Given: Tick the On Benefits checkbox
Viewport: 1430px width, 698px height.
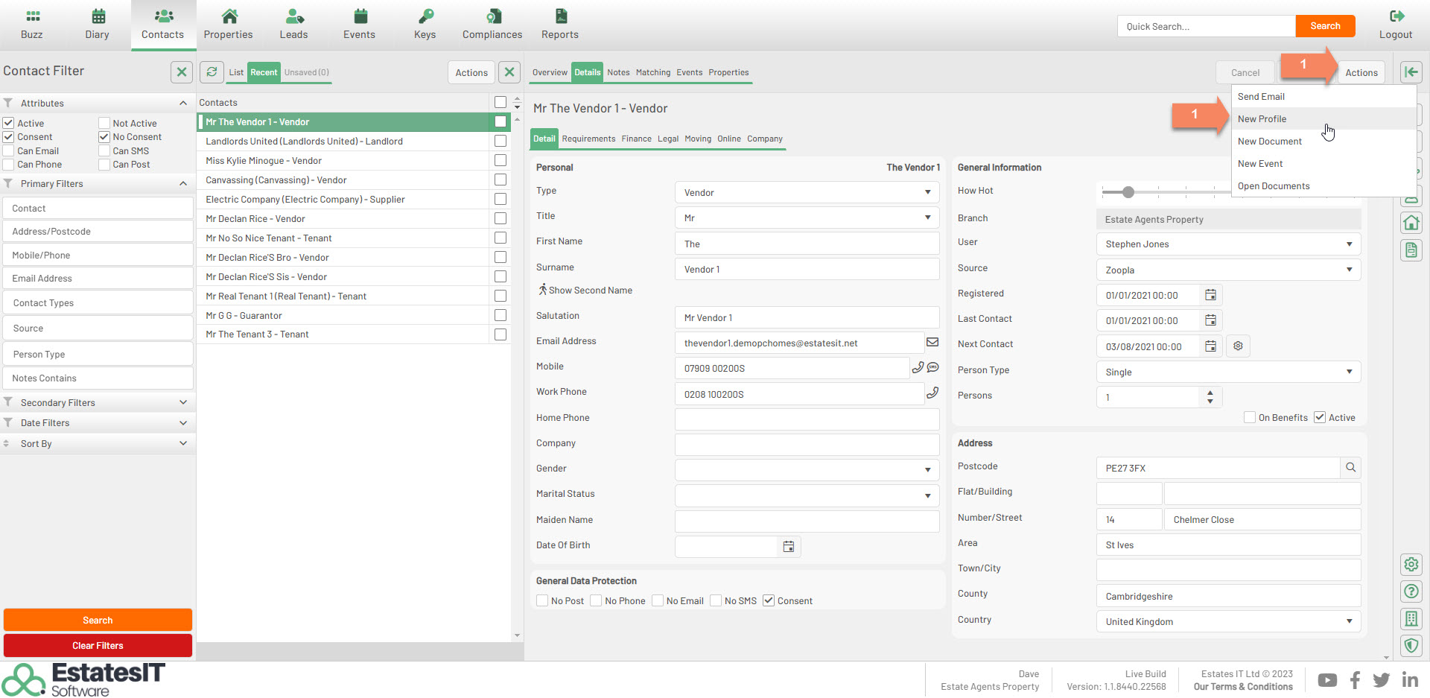Looking at the screenshot, I should click(1250, 418).
